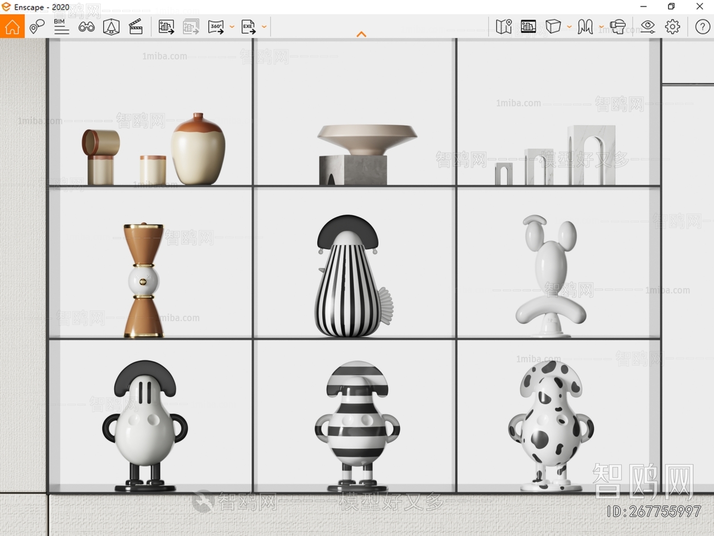Enable the VR headset mode
The width and height of the screenshot is (714, 536).
point(618,27)
